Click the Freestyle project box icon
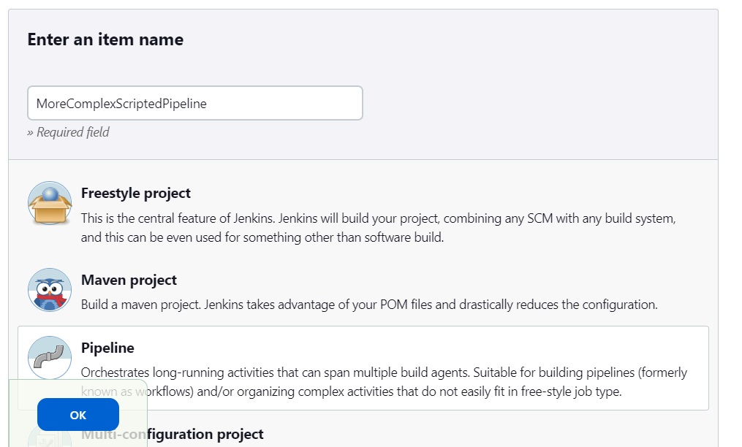This screenshot has height=447, width=742. coord(50,203)
